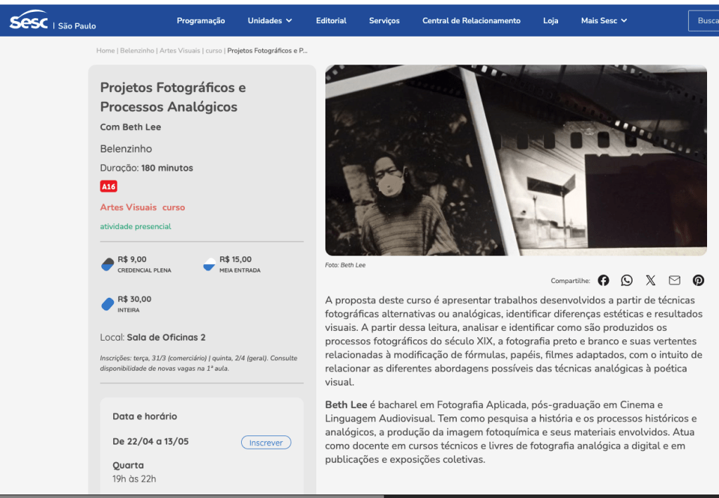Share the course on Facebook
Viewport: 719px width, 498px height.
[x=603, y=280]
